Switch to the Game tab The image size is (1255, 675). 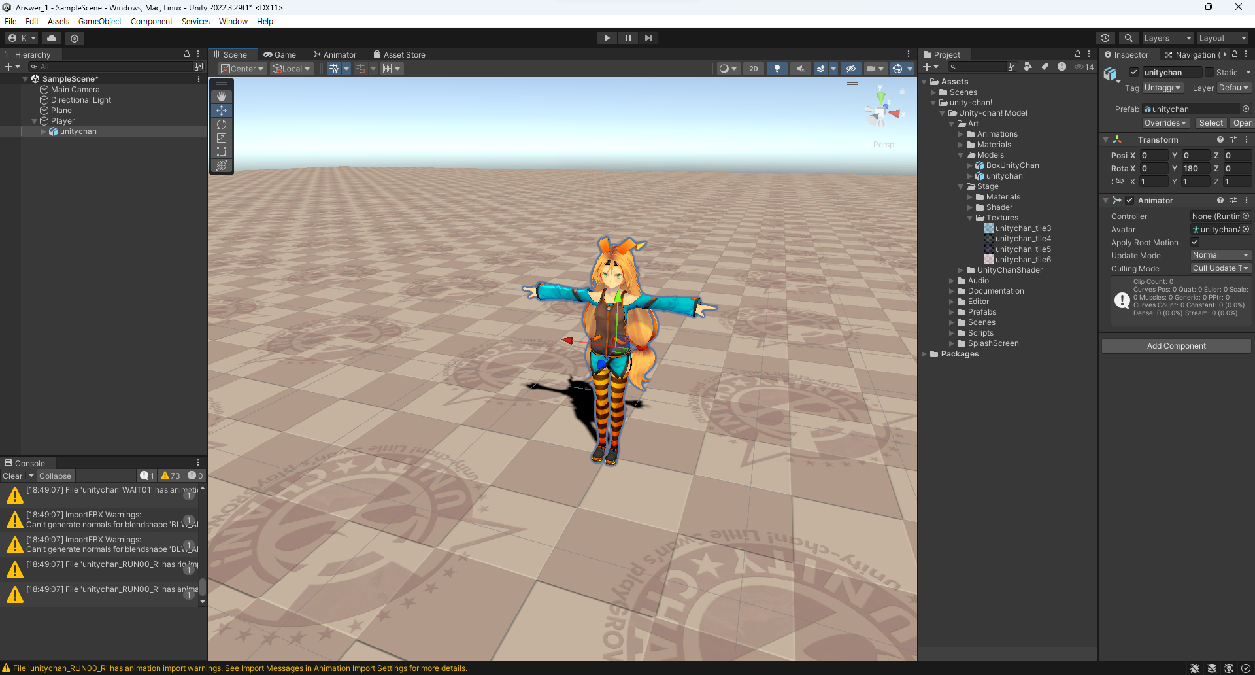(280, 54)
